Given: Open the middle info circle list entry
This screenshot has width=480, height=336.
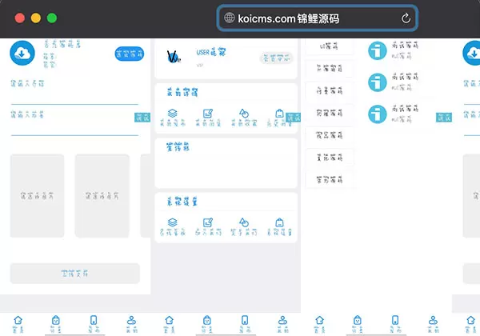Looking at the screenshot, I should click(394, 82).
